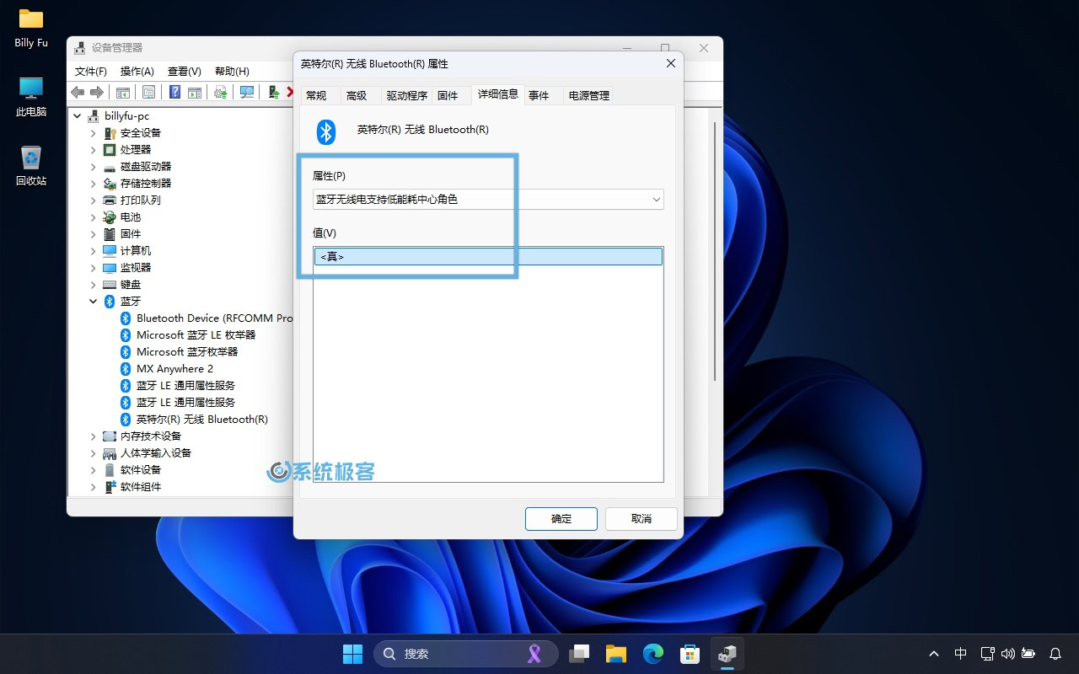Select the Bluetooth Device (RFCOMM) entry icon
The width and height of the screenshot is (1079, 674).
126,318
